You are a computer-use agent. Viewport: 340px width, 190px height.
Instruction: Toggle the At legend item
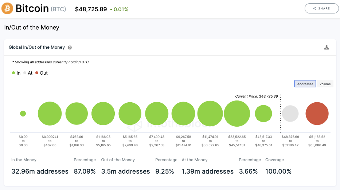coord(28,73)
